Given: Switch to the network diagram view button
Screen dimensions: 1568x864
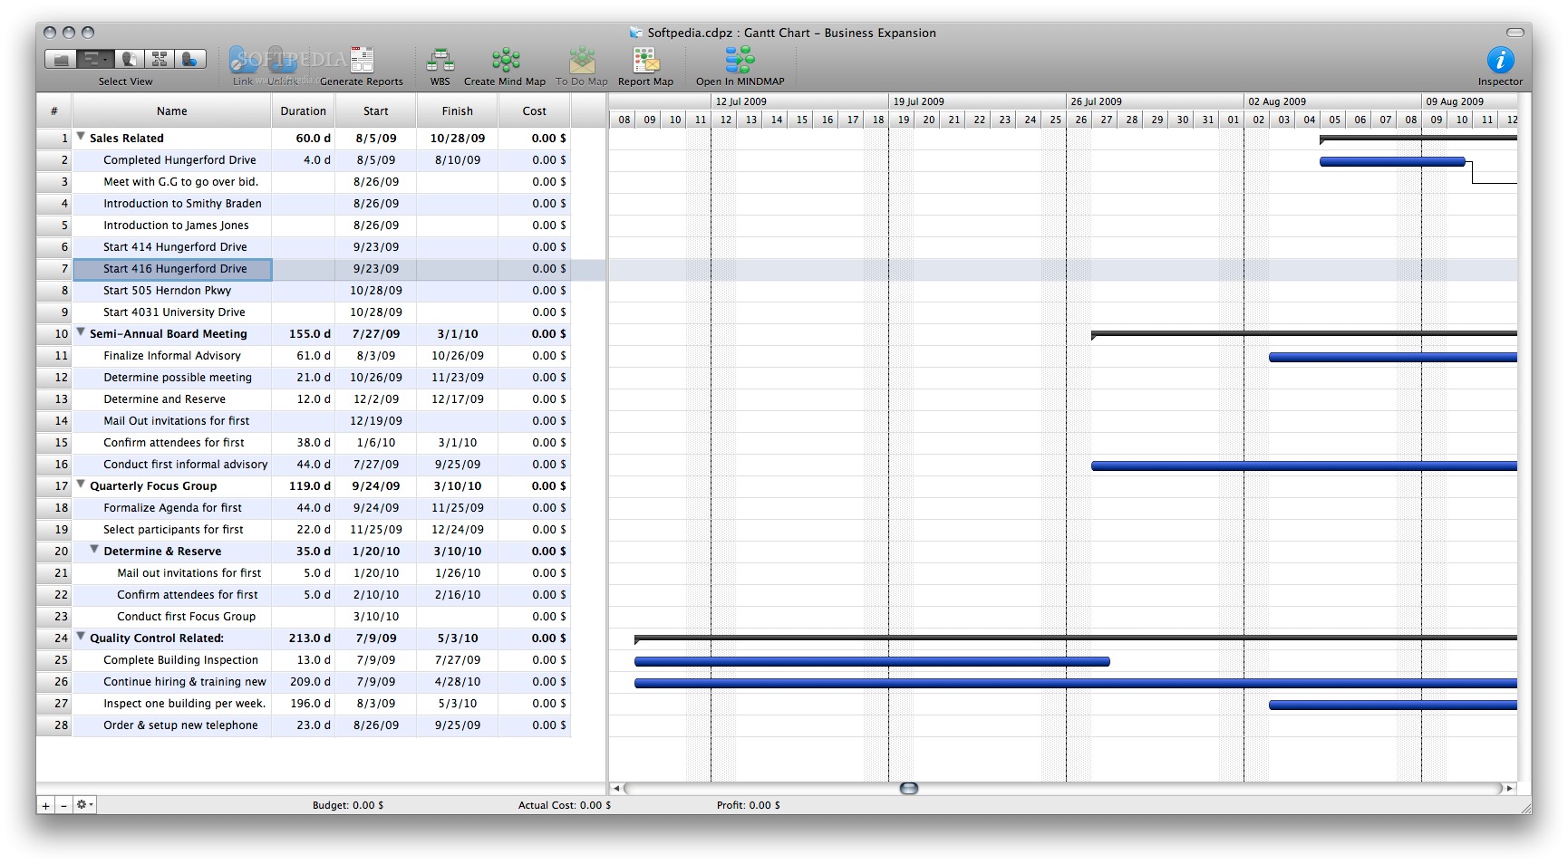Looking at the screenshot, I should (x=160, y=60).
